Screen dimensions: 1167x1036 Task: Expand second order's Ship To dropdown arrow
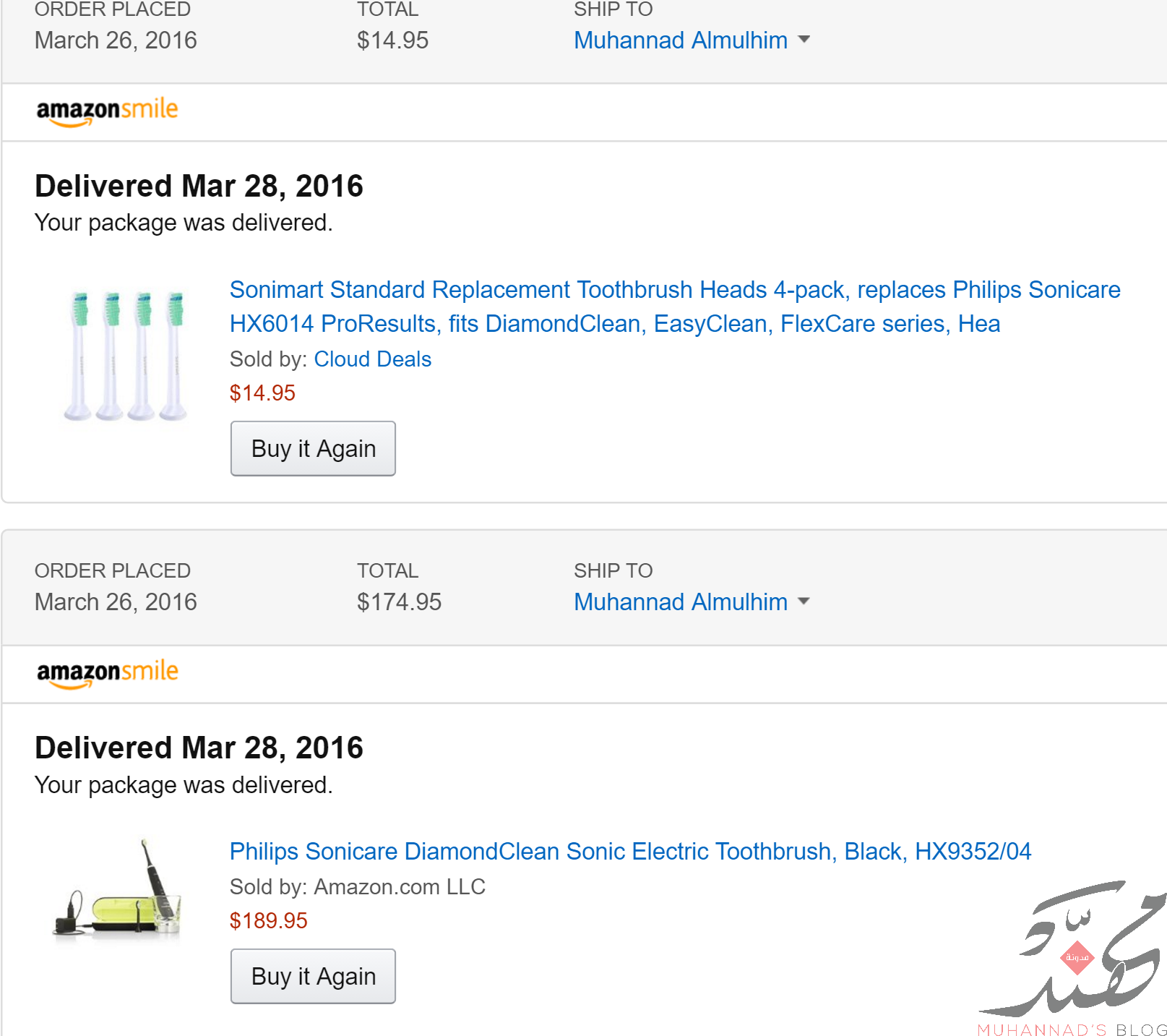click(804, 602)
